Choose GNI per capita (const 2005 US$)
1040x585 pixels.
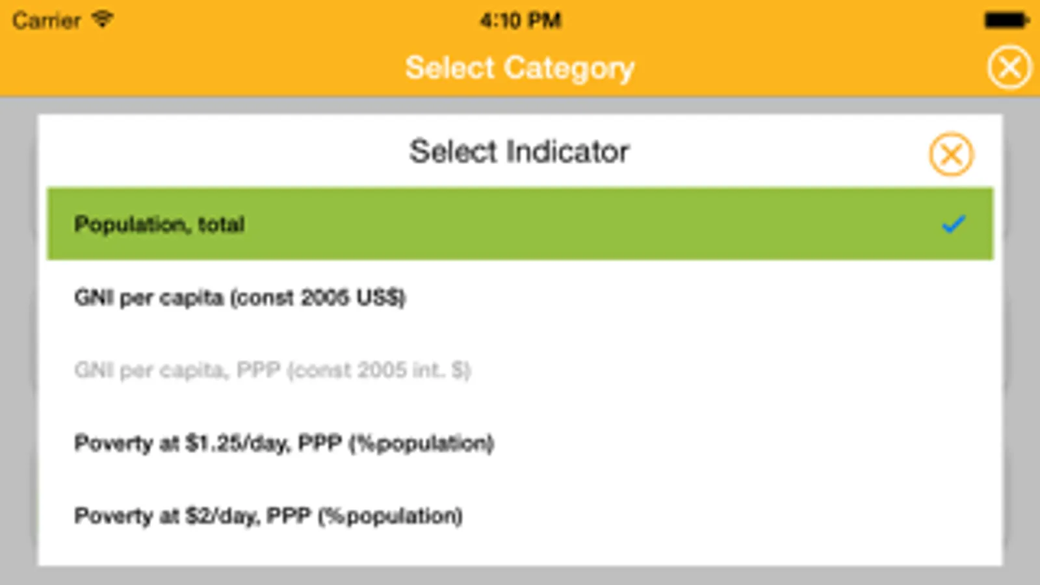click(239, 298)
